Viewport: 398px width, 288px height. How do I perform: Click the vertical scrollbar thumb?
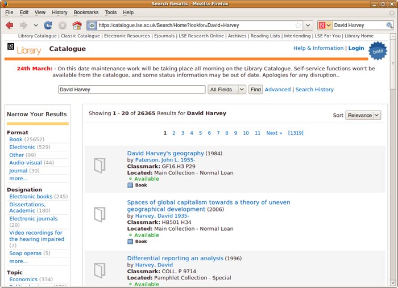(x=393, y=64)
